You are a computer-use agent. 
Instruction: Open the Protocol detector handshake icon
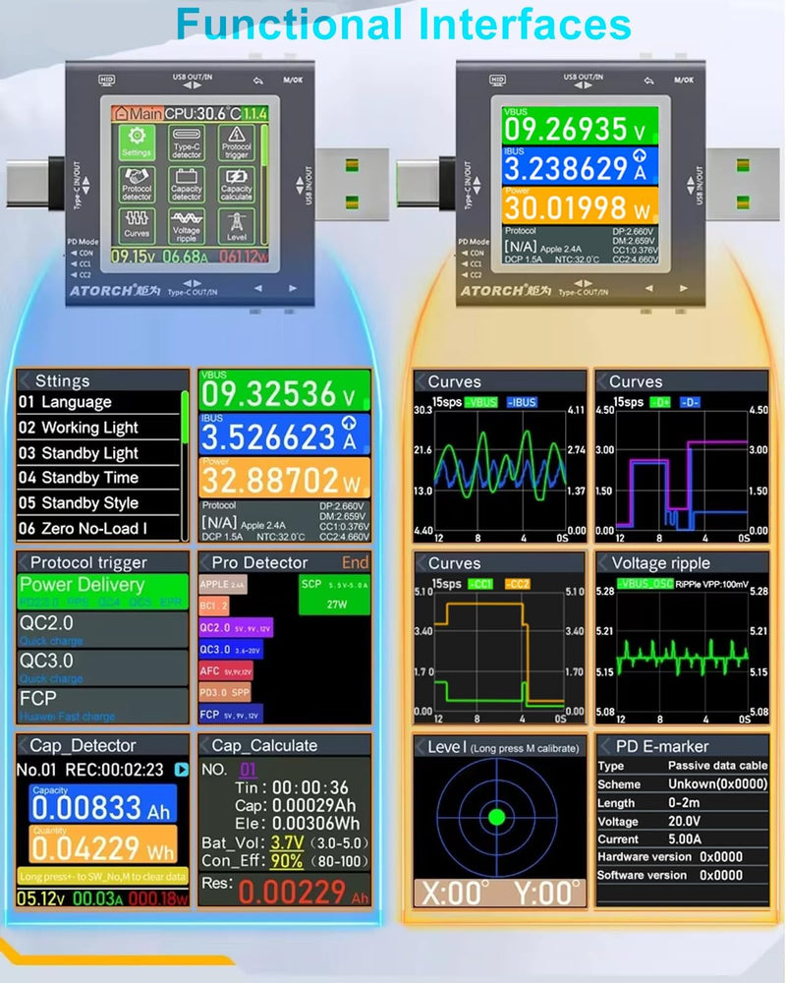point(137,185)
